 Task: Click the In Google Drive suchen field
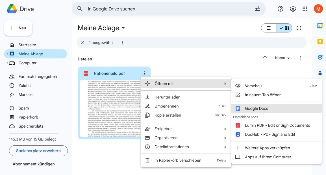(169, 9)
